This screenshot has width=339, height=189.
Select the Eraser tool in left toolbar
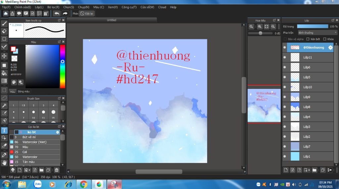coord(4,31)
